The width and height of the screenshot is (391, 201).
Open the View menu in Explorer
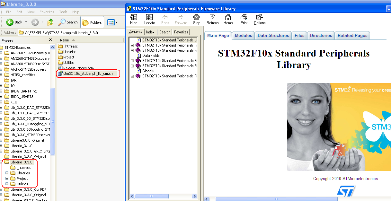click(31, 12)
